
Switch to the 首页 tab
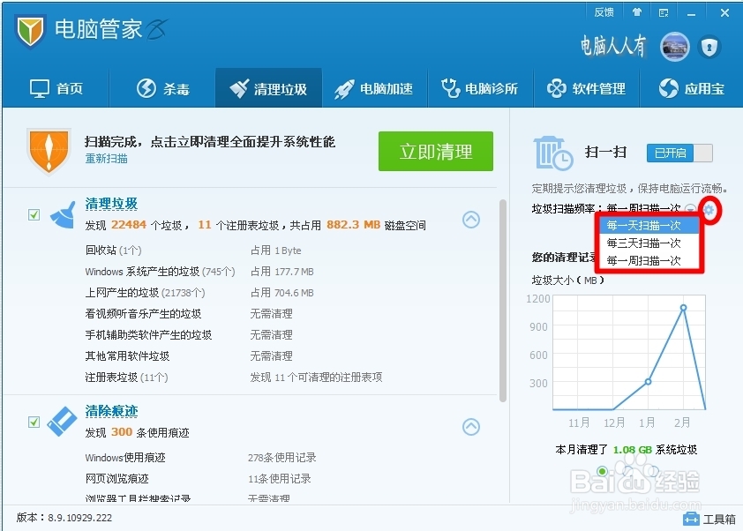pos(56,88)
